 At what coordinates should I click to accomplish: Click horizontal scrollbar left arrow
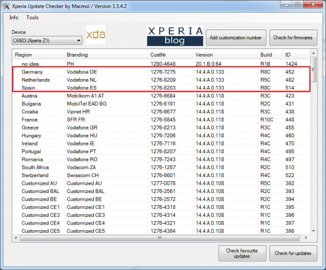[x=16, y=238]
